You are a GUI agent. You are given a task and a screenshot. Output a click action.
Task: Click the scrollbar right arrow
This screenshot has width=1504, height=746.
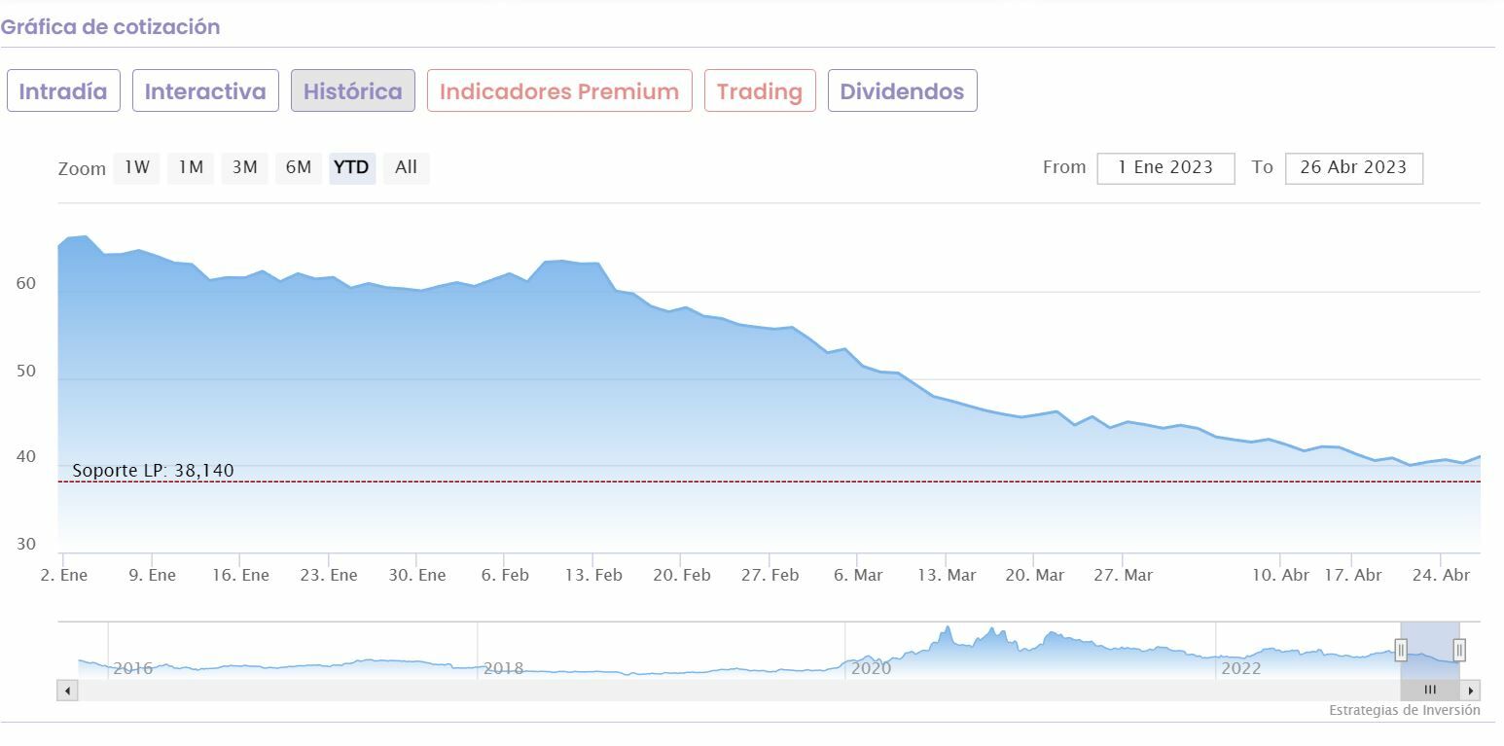click(x=1471, y=691)
